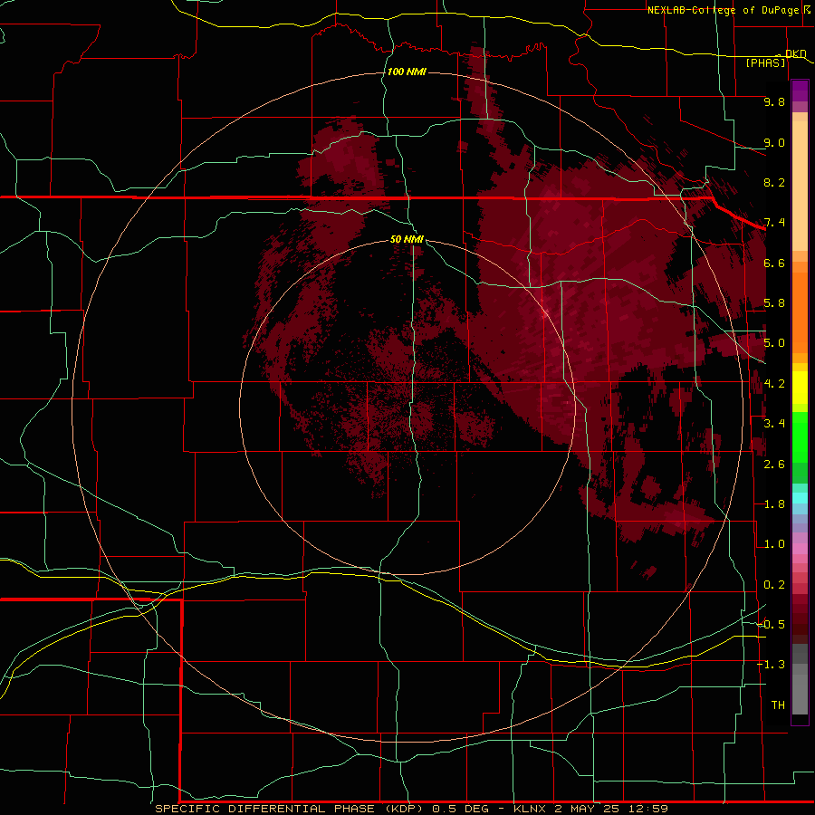This screenshot has height=815, width=815.
Task: Click the 9.8 value on the color scale
Action: (x=774, y=101)
